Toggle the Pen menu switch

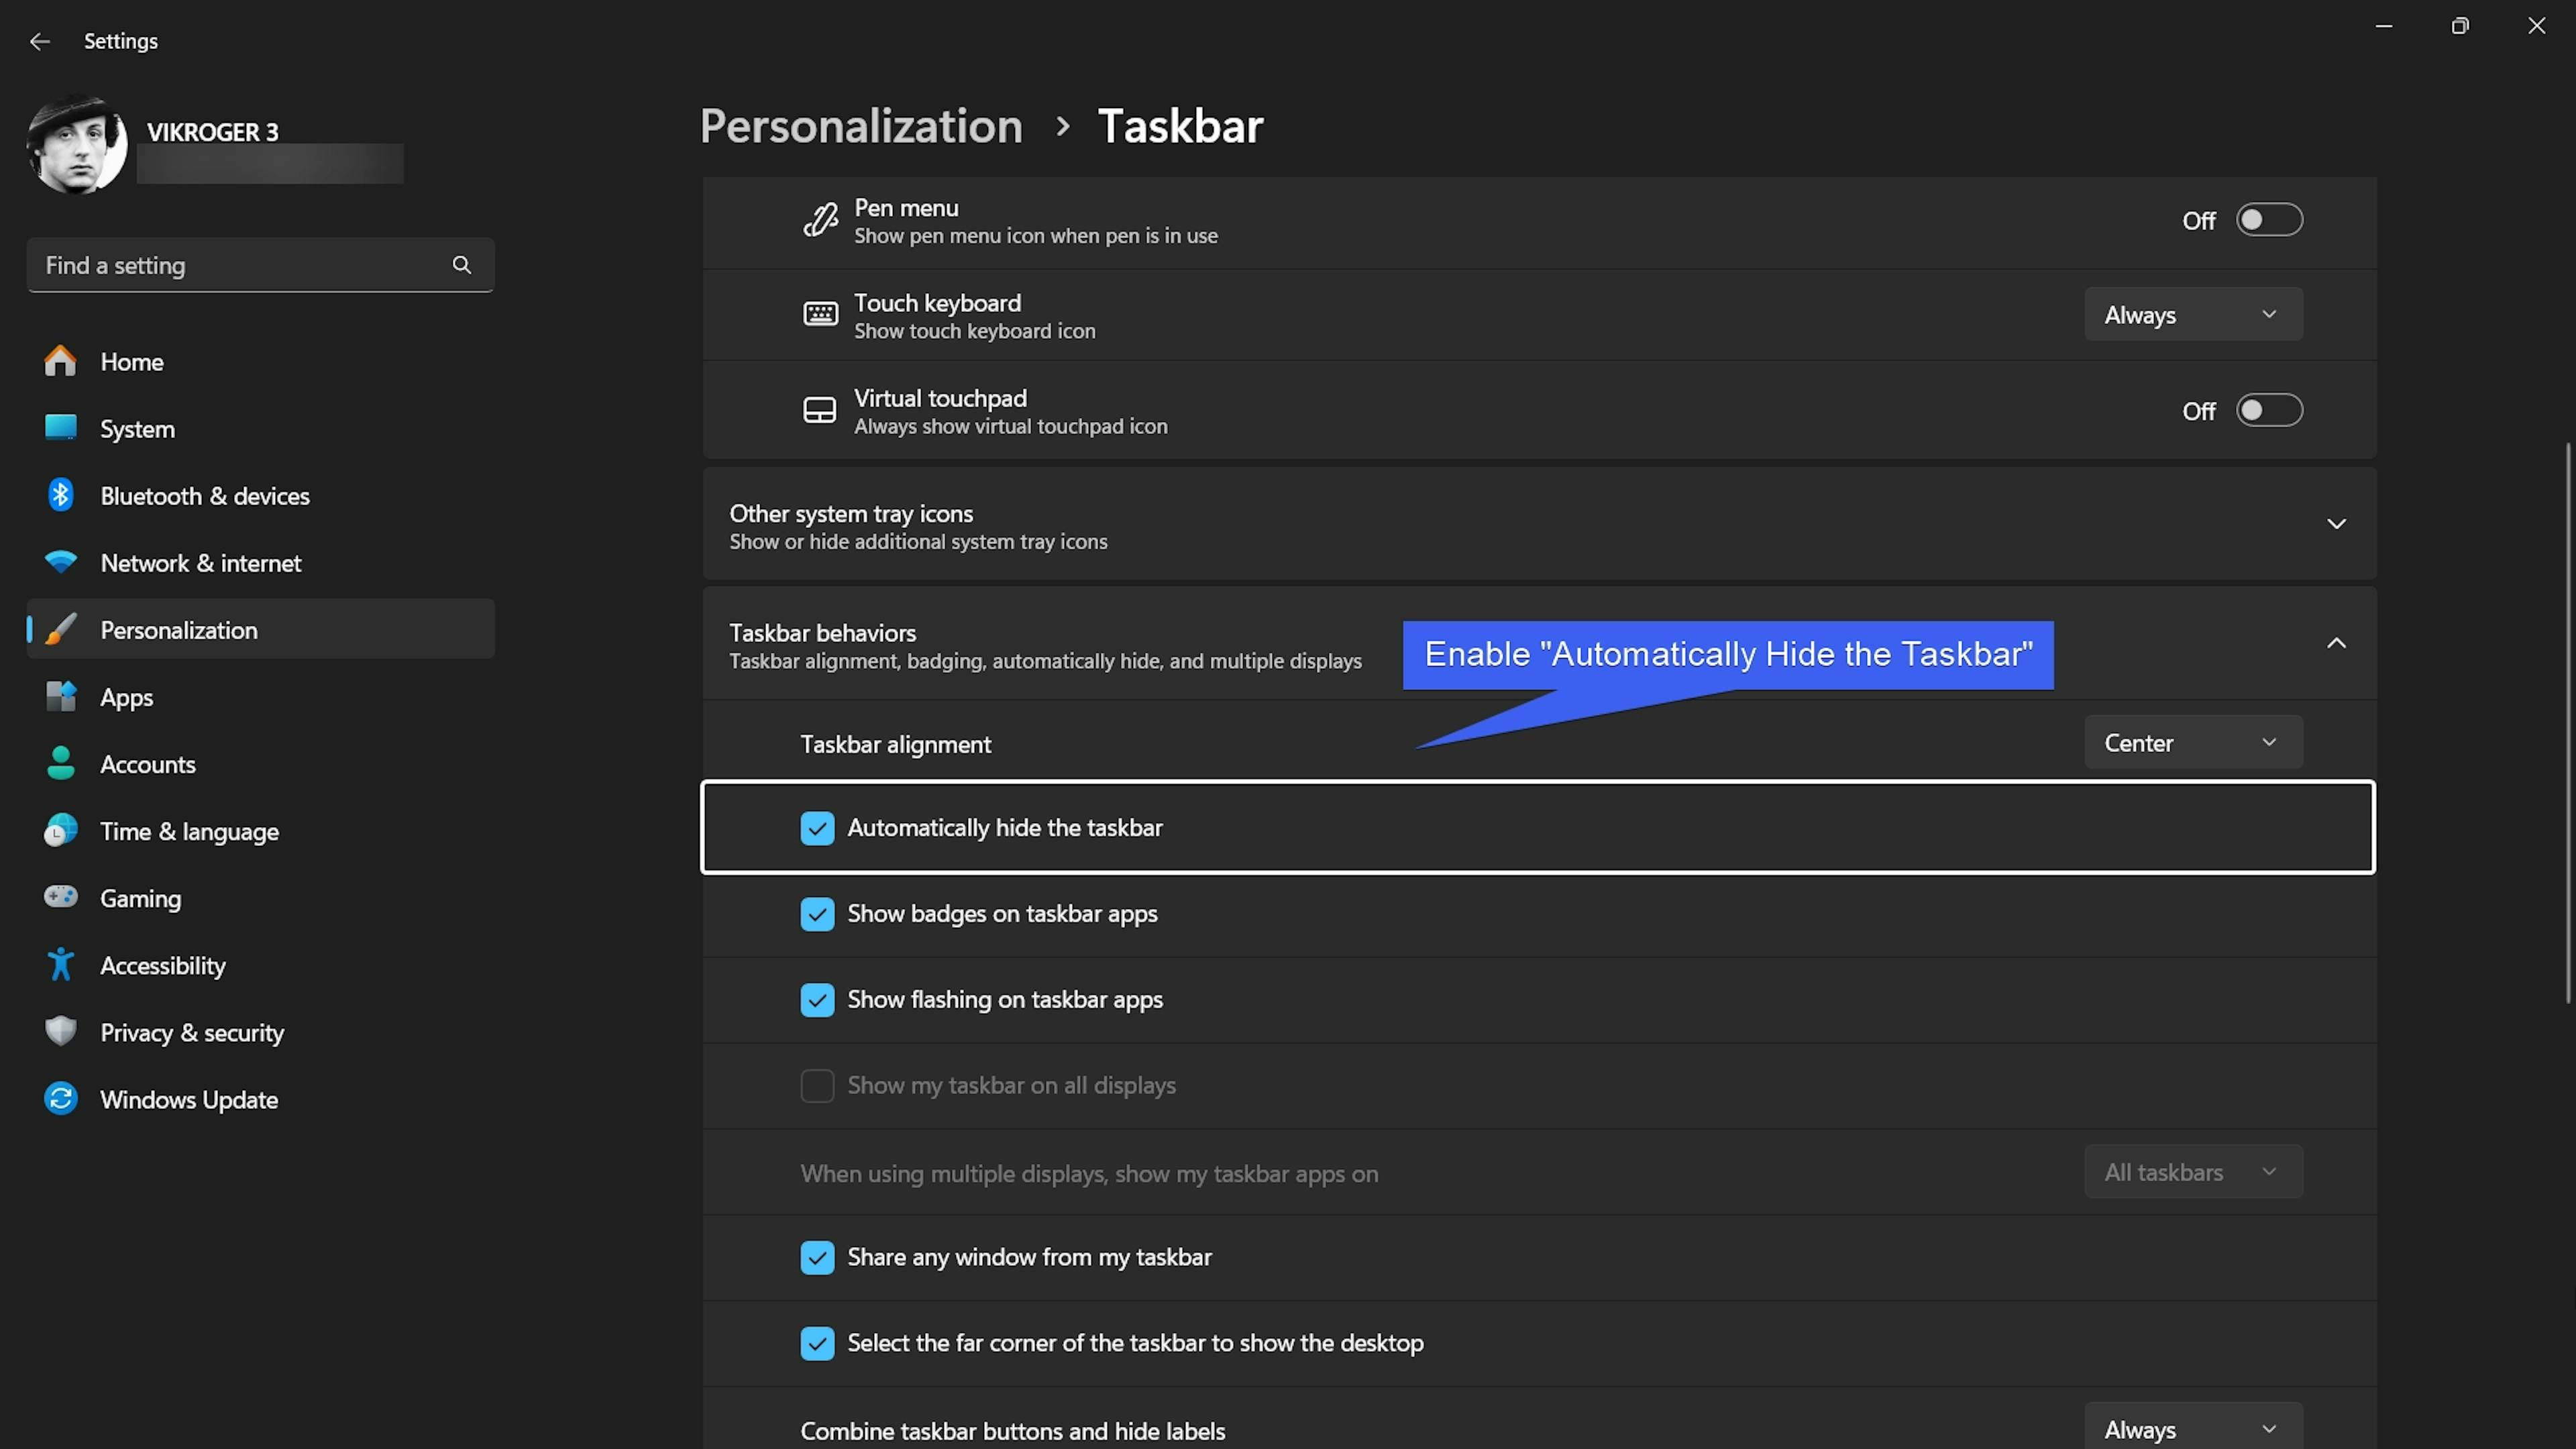(x=2268, y=220)
